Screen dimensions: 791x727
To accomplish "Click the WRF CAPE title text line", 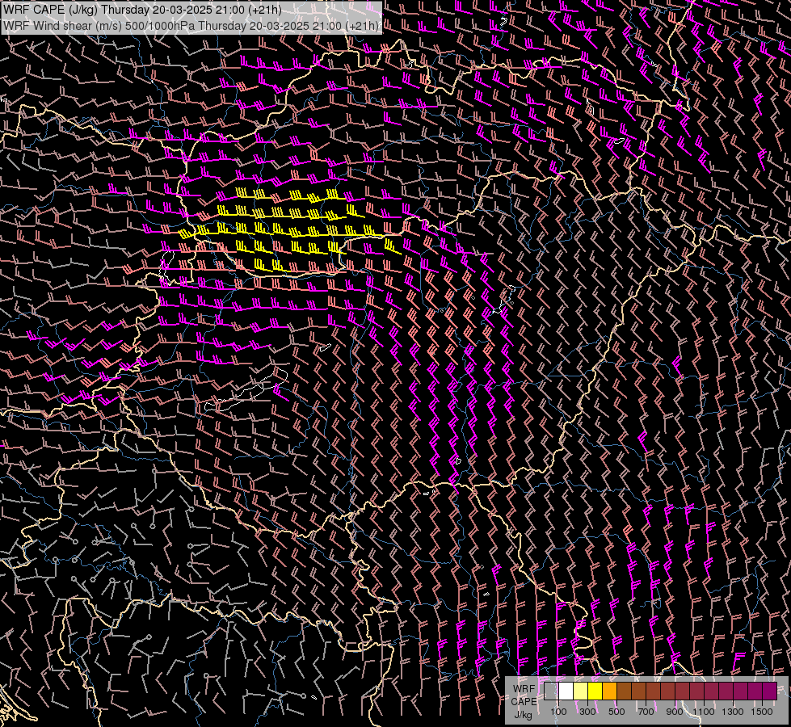I will [x=142, y=10].
